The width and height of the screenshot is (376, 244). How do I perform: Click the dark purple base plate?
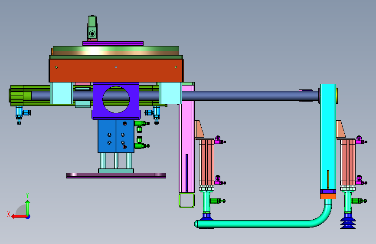click(x=116, y=175)
